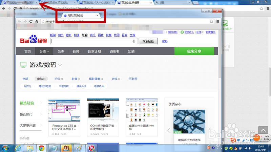Viewport: 271px width, 152px height.
Task: Open Windows Explorer folder from the taskbar
Action: (30, 148)
